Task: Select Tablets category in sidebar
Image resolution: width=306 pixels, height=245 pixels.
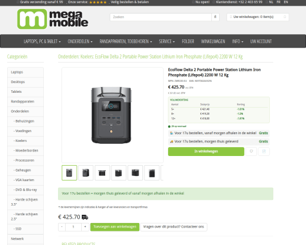Action: click(x=25, y=92)
